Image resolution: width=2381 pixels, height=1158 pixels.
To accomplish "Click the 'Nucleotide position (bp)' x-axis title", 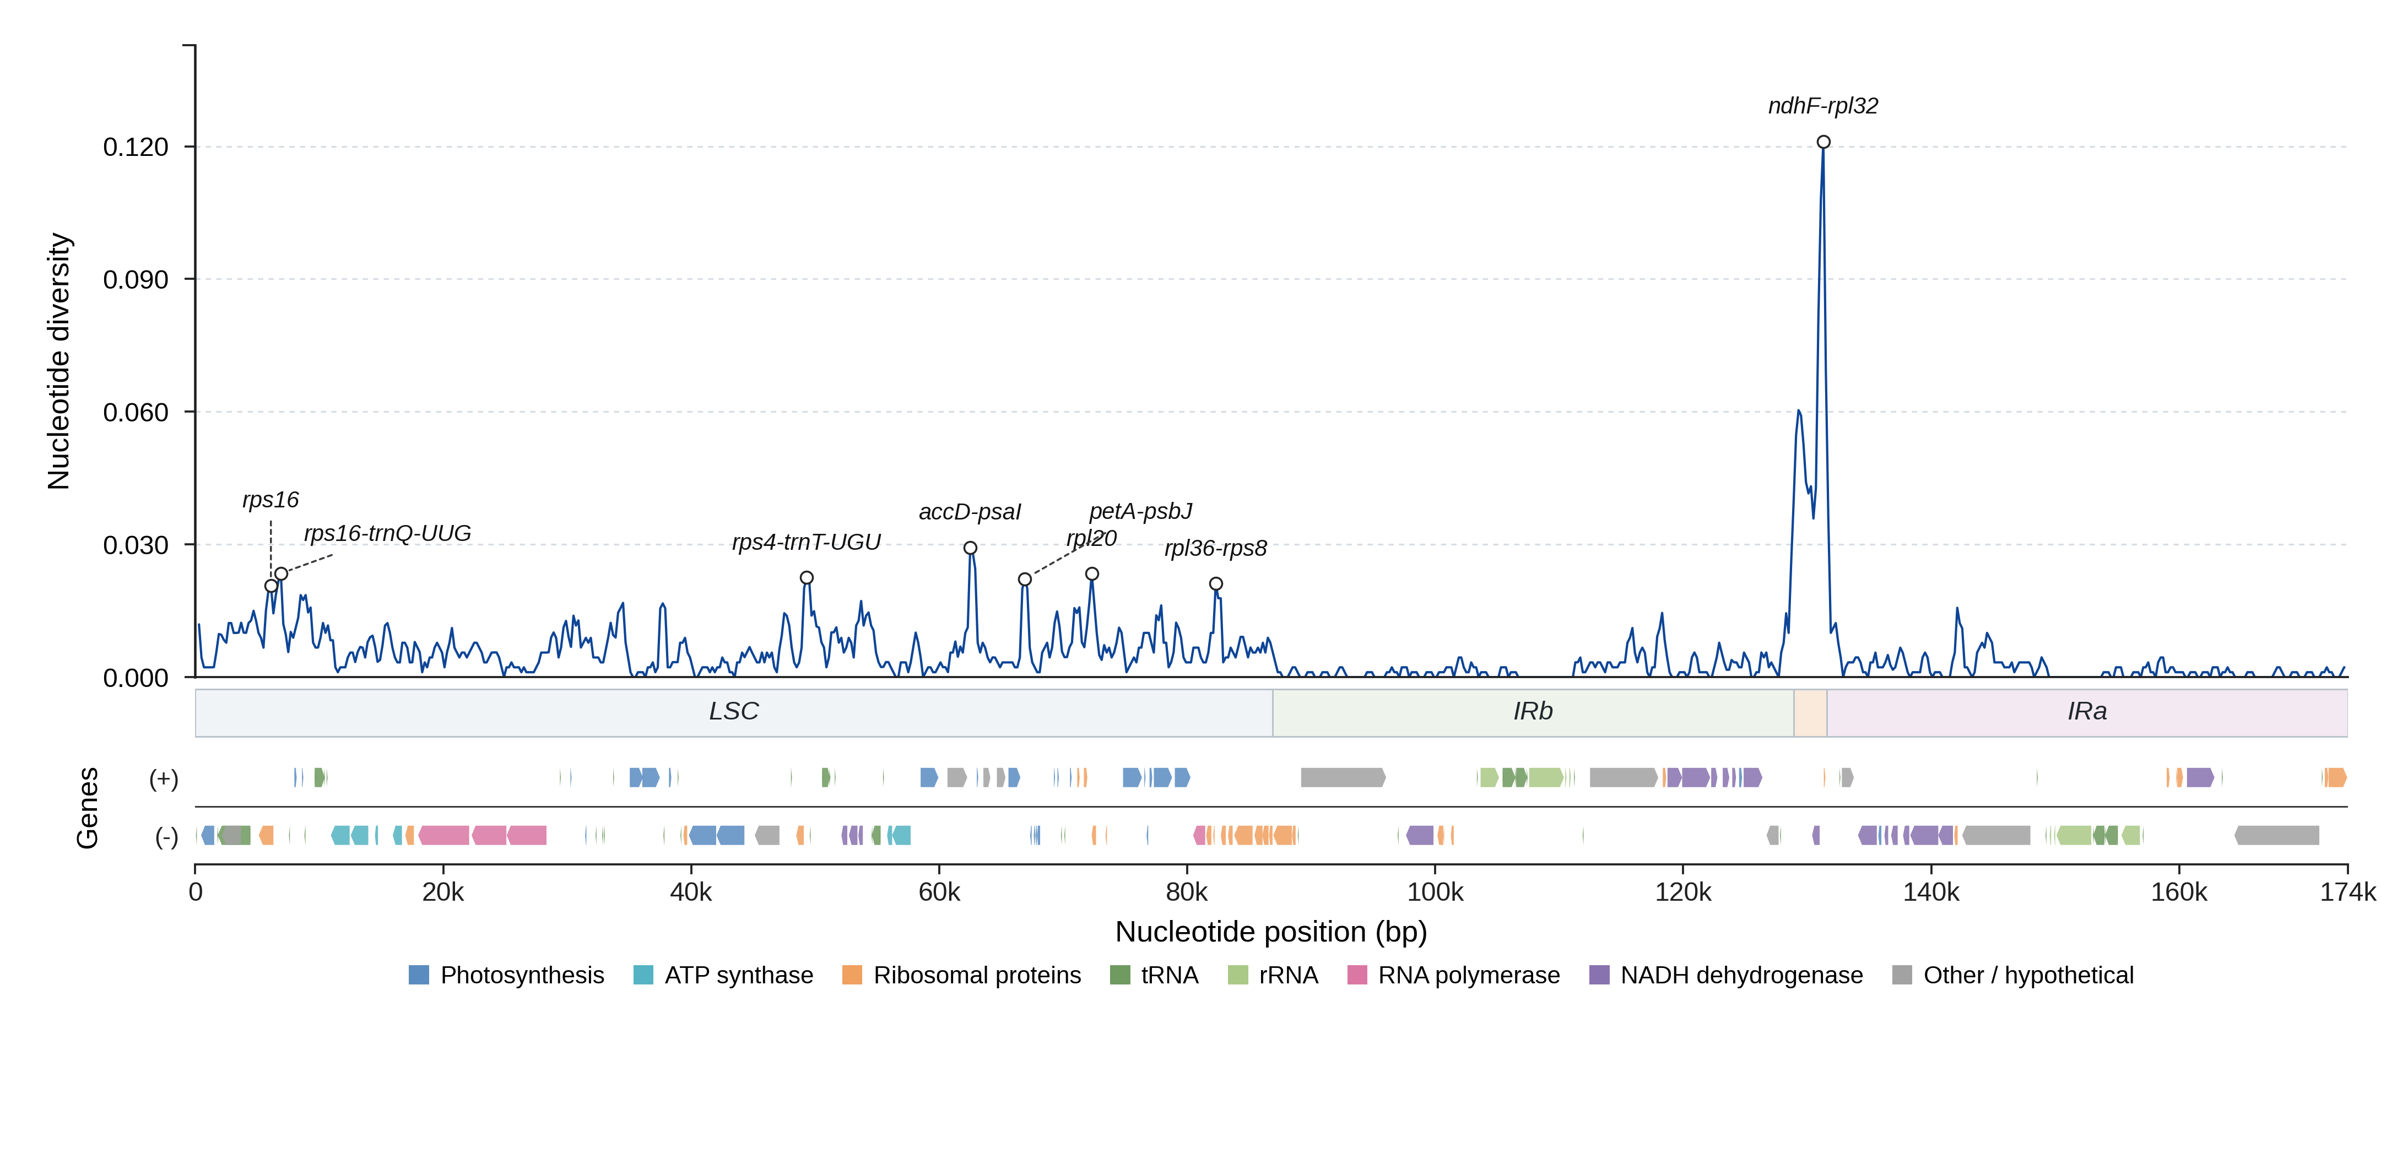I will point(1271,932).
